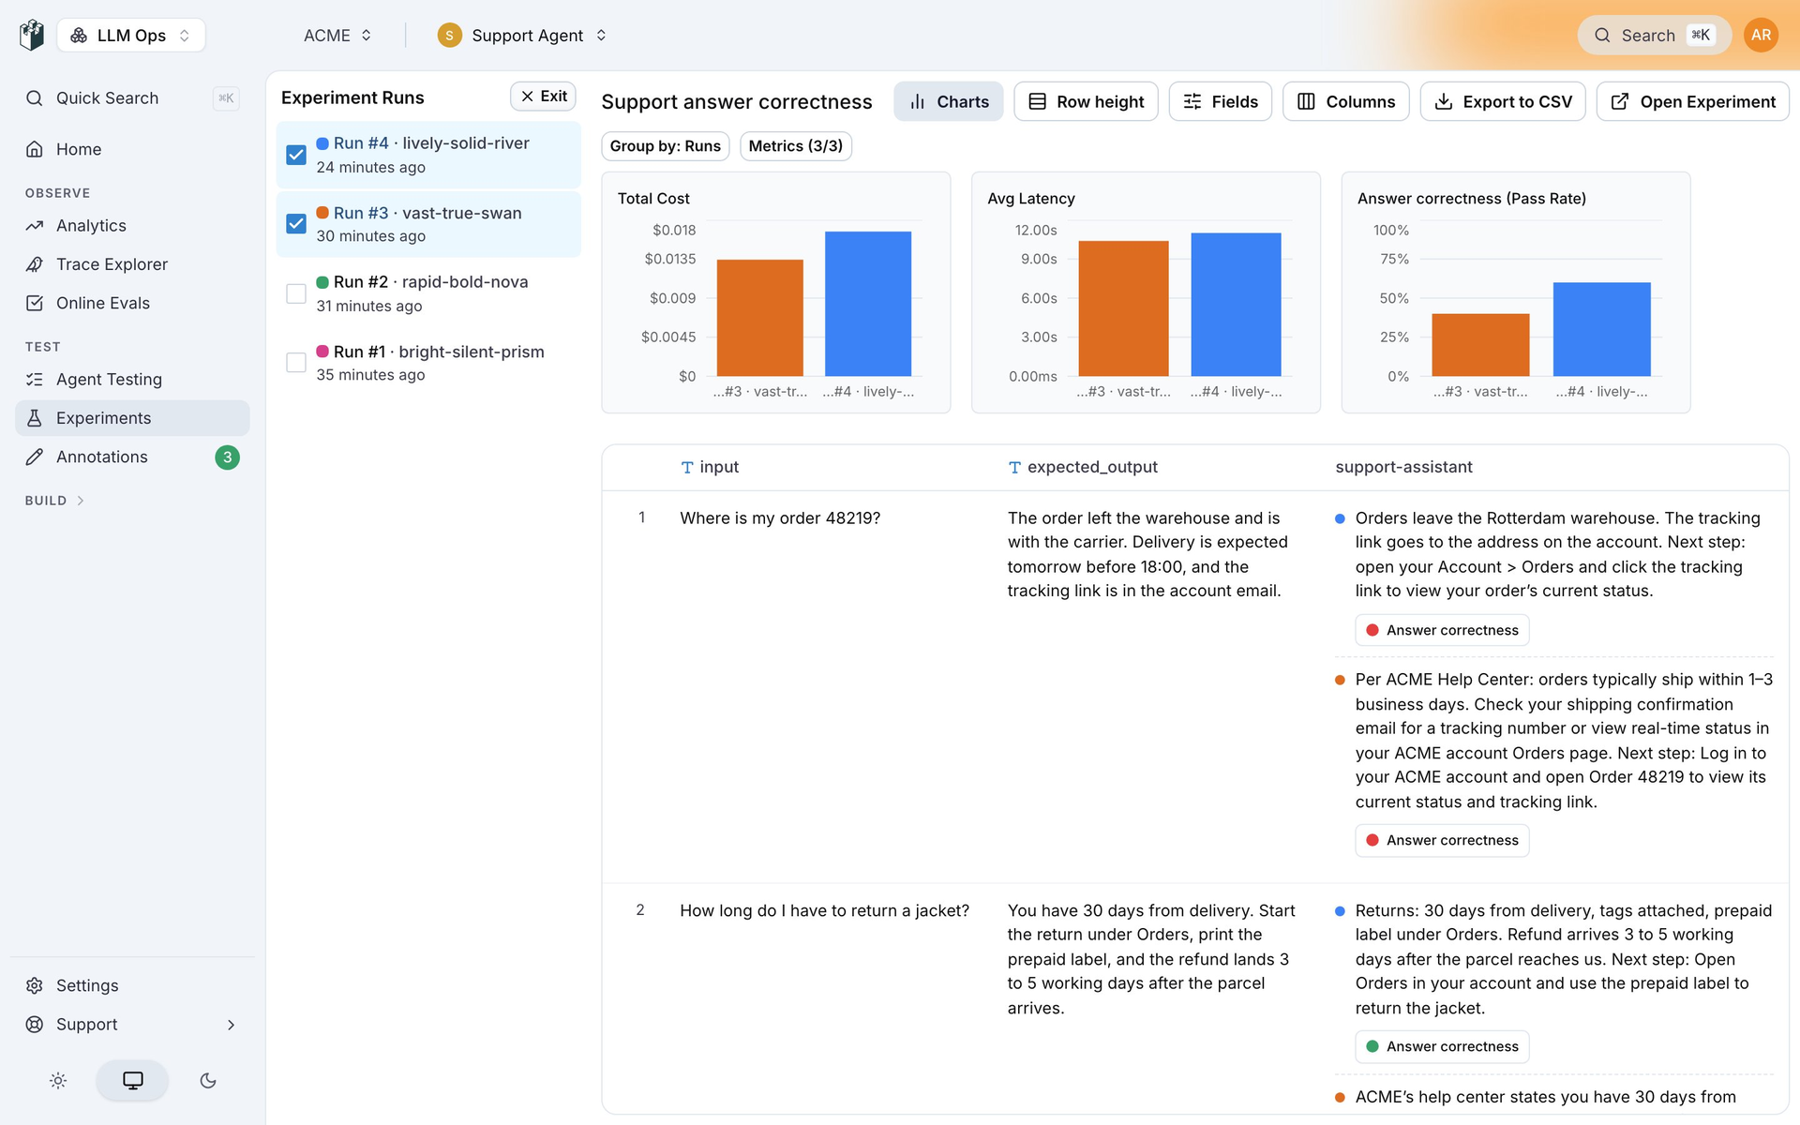Expand the Support submenu chevron
The width and height of the screenshot is (1800, 1125).
coord(231,1025)
